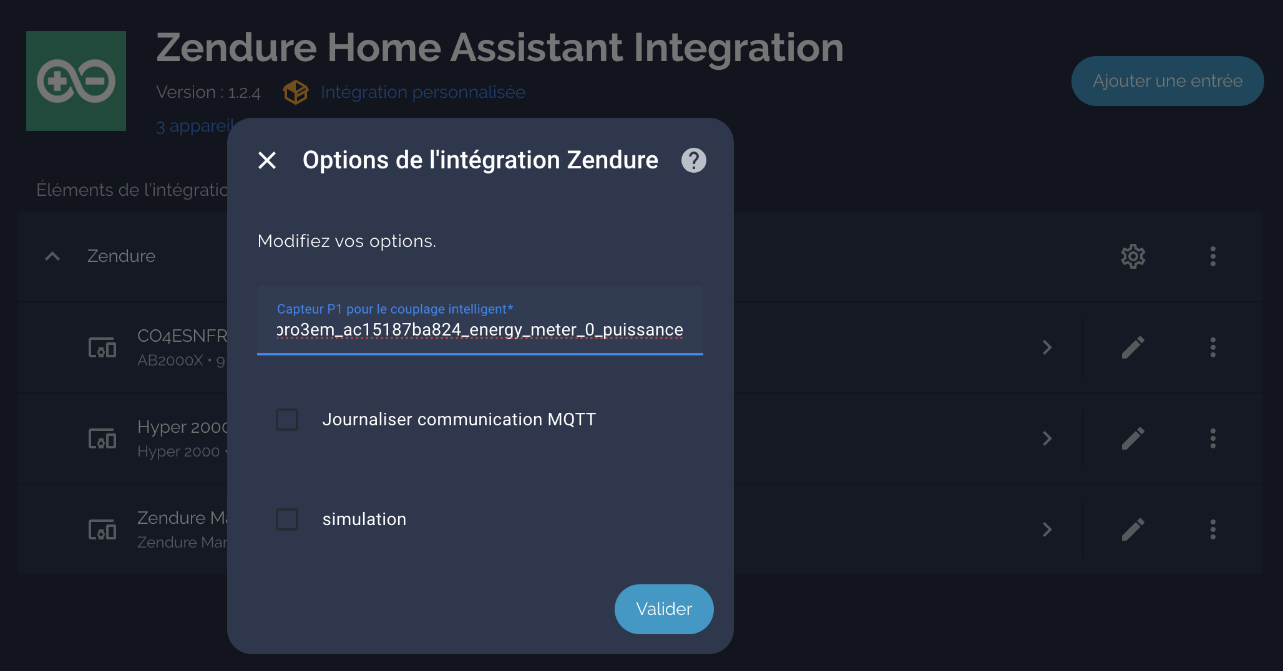Edit Zendure Manager device via pencil icon

(x=1133, y=529)
